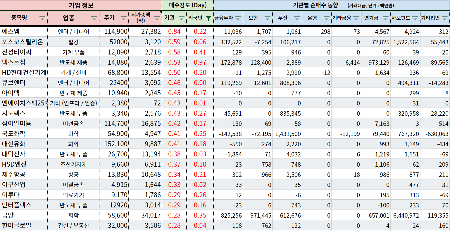Viewport: 450px width, 231px height.
Task: Select the 6,440,972 사모펀드 value for 금양
Action: pyautogui.click(x=406, y=215)
